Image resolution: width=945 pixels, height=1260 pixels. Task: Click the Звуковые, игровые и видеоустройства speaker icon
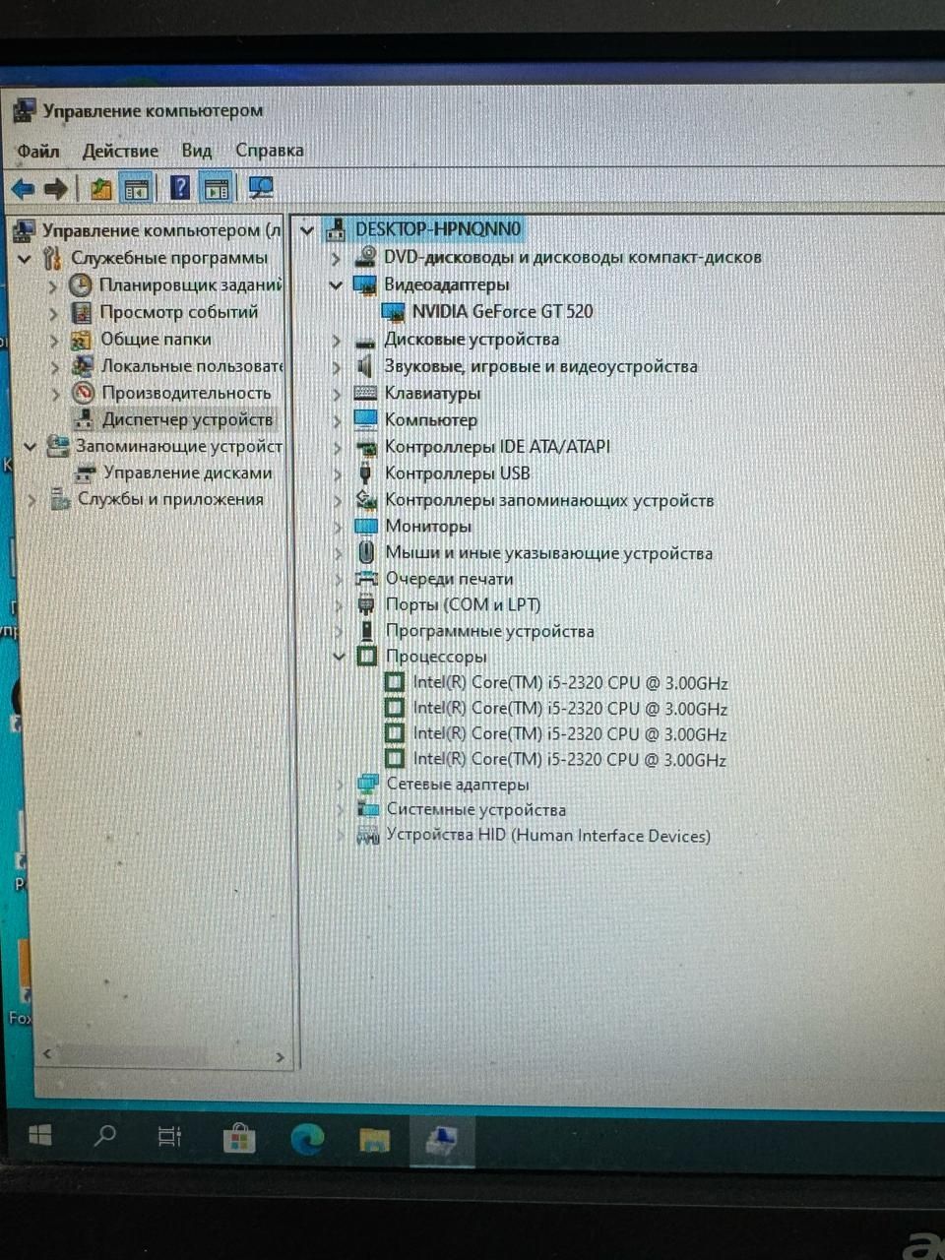365,366
